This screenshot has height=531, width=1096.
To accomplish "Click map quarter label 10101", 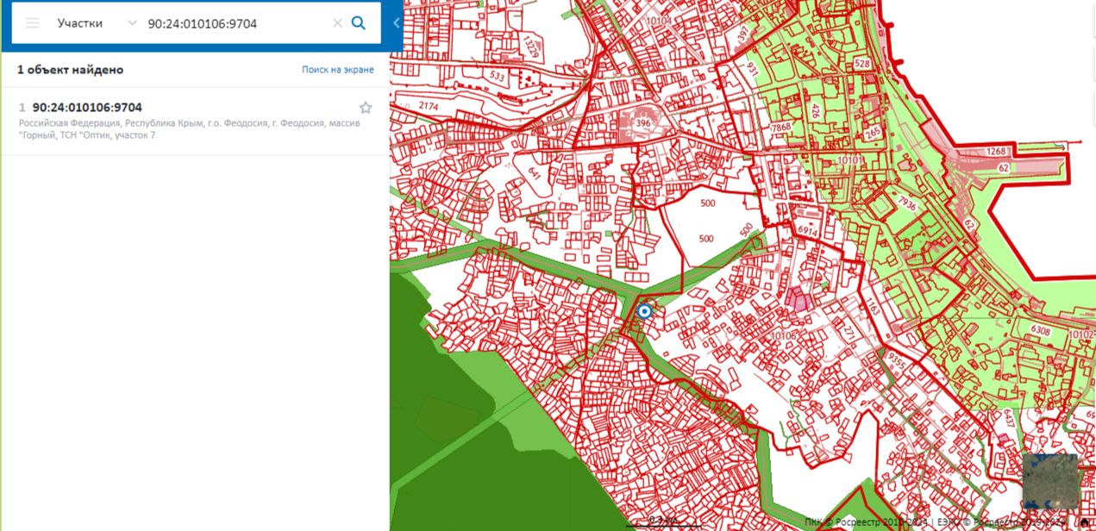I will pos(849,160).
